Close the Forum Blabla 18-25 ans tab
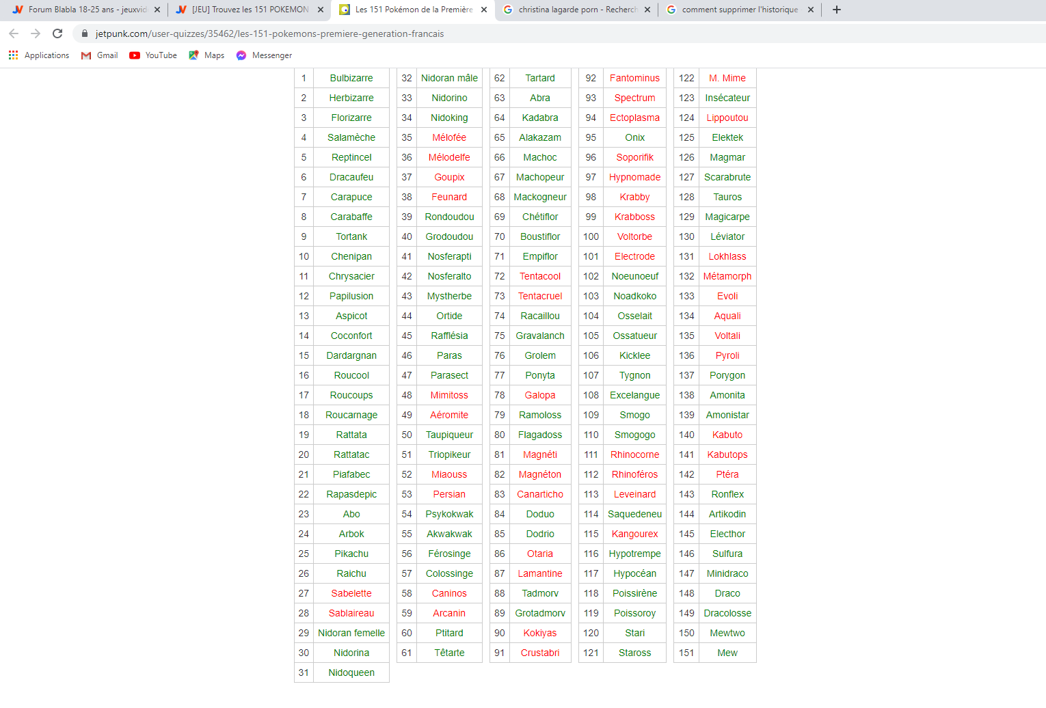 [x=157, y=10]
